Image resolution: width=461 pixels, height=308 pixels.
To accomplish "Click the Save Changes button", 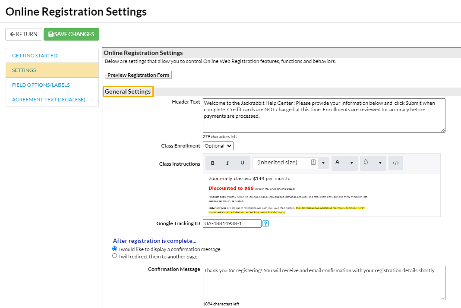I will [72, 34].
